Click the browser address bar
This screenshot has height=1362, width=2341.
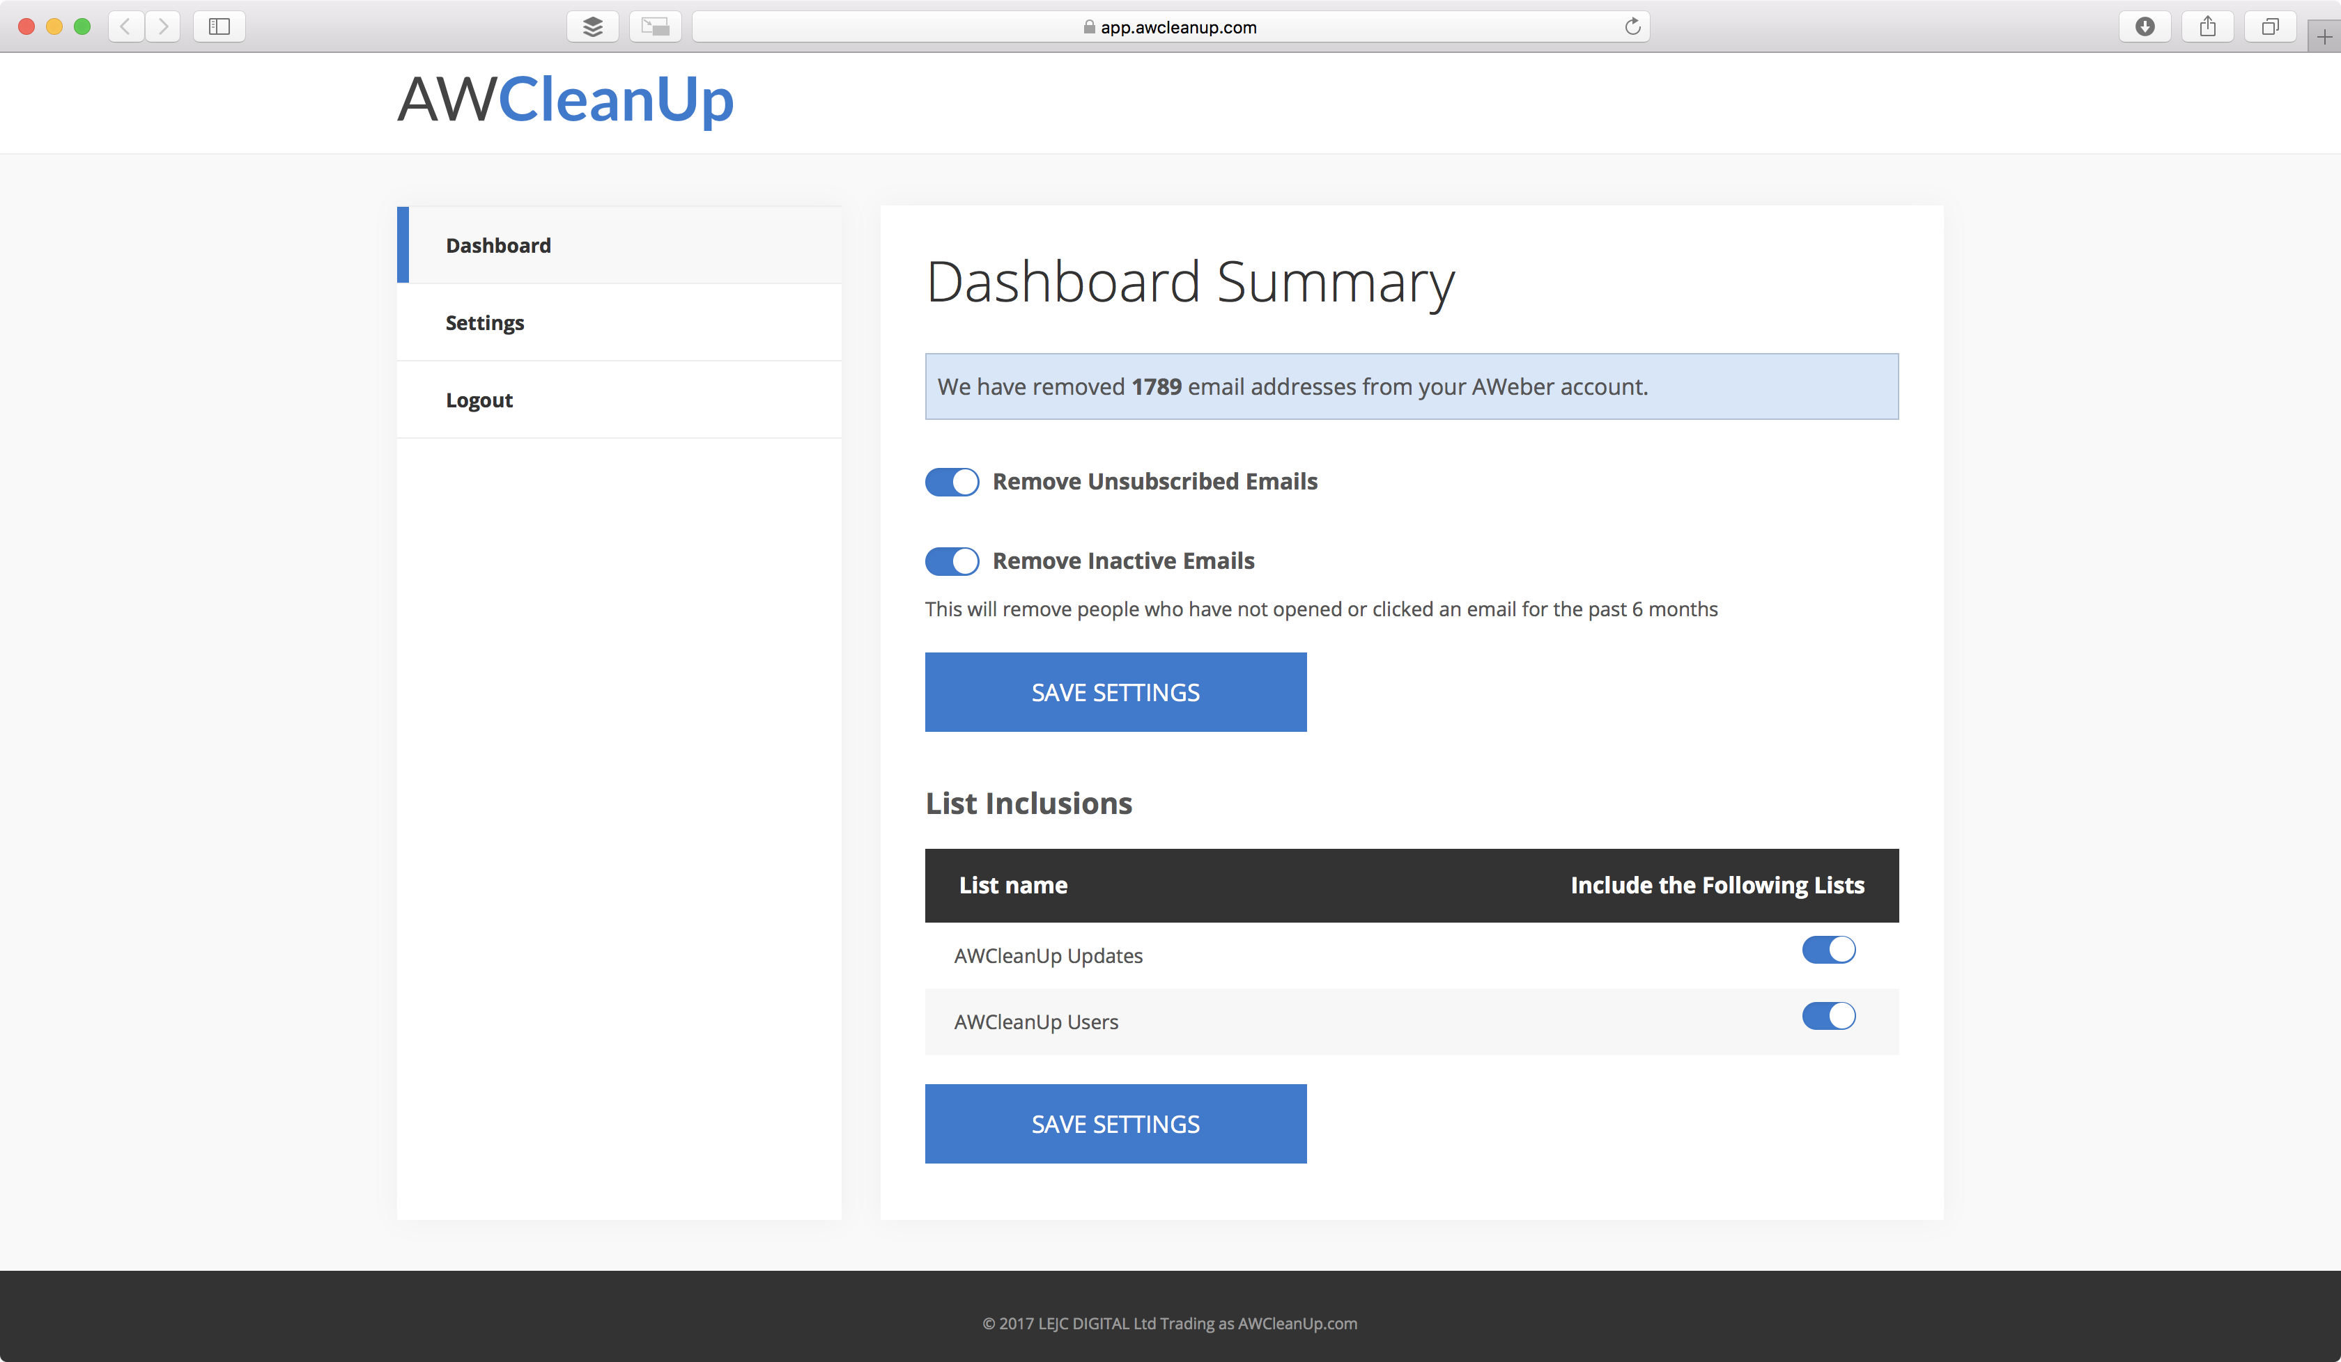click(1170, 26)
